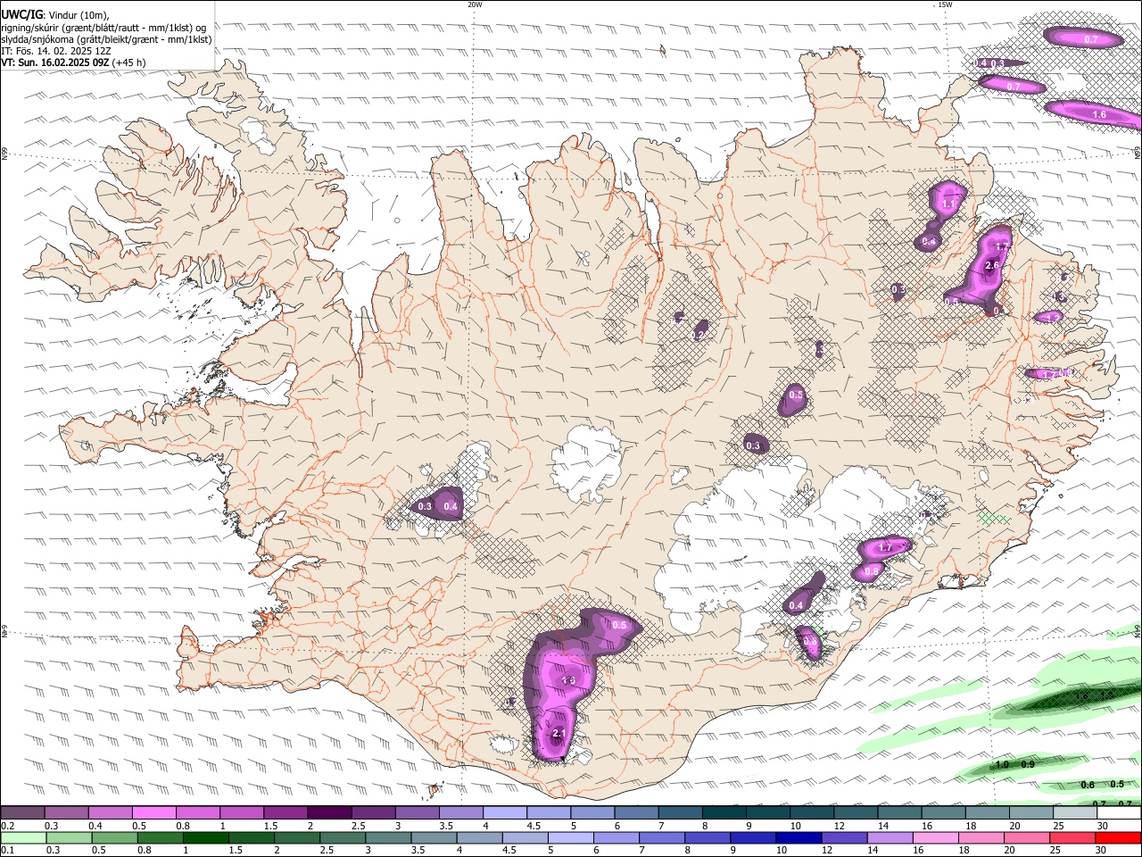
Task: Click the 'UWC/IG: Vindur (10m)' title text
Action: tap(55, 15)
